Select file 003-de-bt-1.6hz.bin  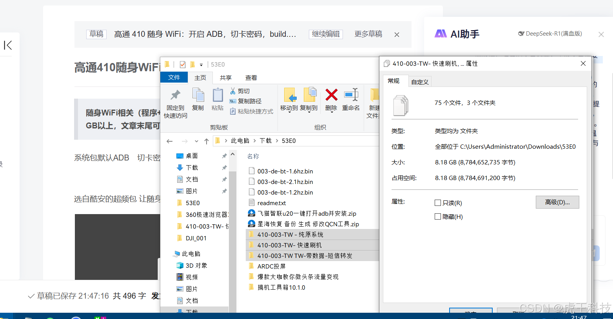285,171
